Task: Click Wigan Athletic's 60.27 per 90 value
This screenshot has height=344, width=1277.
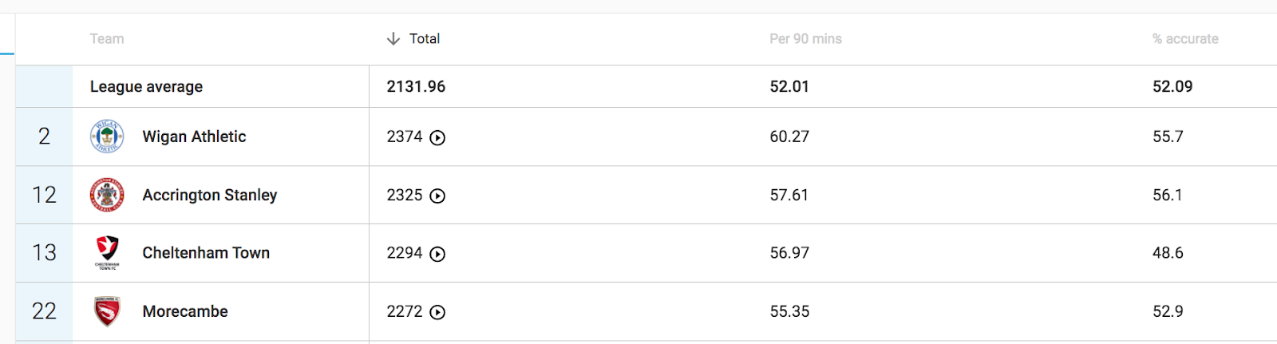Action: pos(789,136)
